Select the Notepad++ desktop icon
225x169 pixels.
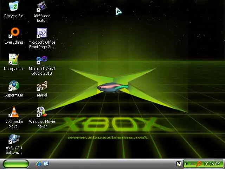[x=14, y=59]
